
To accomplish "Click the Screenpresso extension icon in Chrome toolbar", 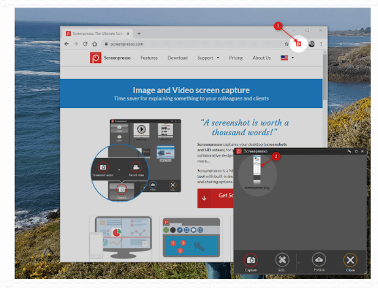I will click(x=298, y=44).
